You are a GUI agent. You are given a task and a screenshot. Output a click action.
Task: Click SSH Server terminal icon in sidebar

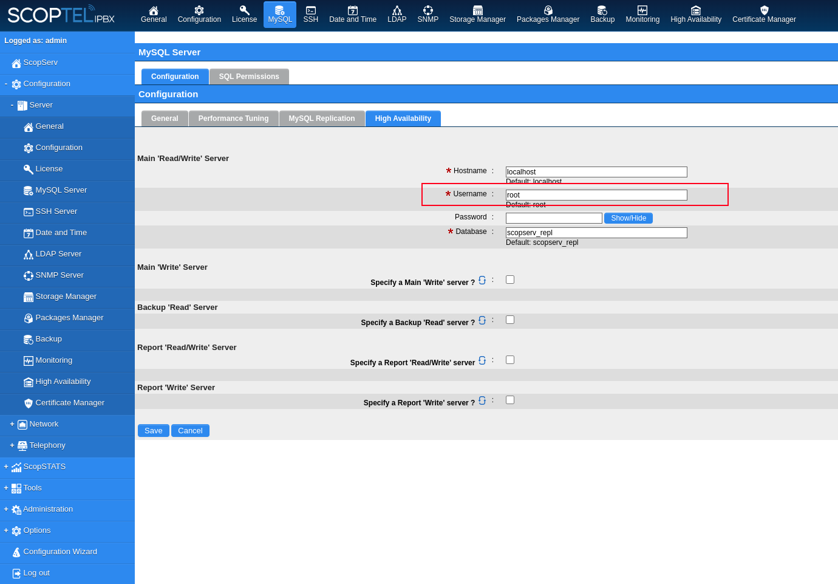[29, 212]
